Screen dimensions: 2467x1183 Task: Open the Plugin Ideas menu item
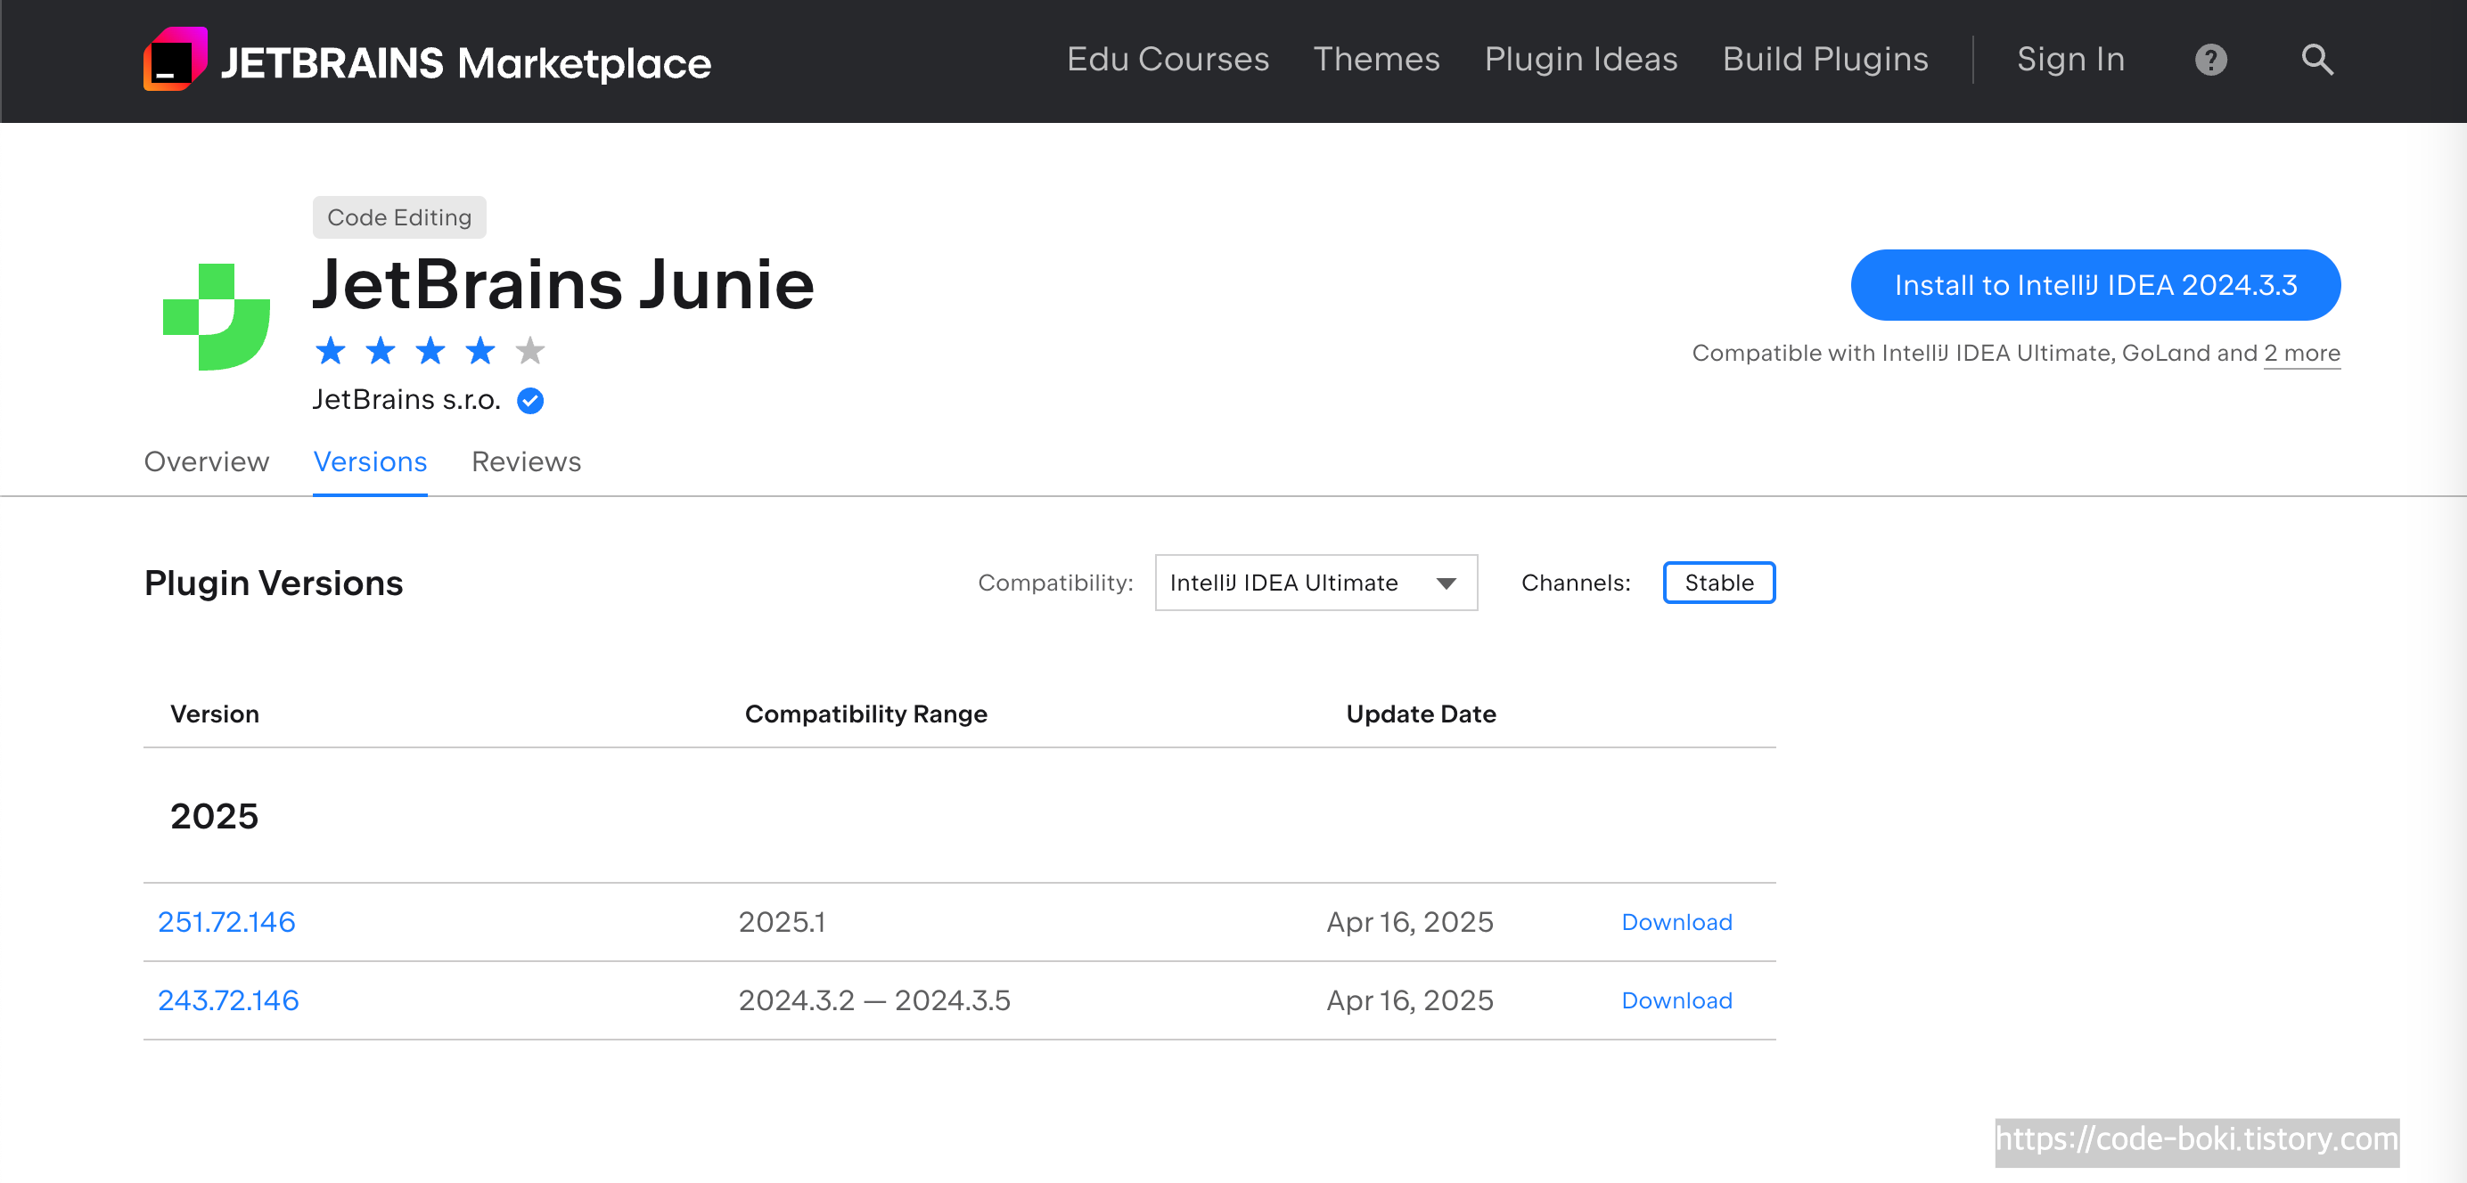click(x=1580, y=60)
